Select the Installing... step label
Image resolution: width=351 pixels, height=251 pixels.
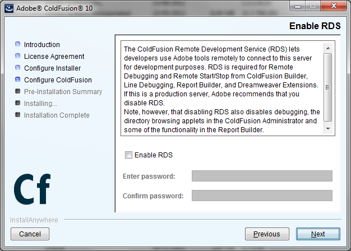pos(40,104)
